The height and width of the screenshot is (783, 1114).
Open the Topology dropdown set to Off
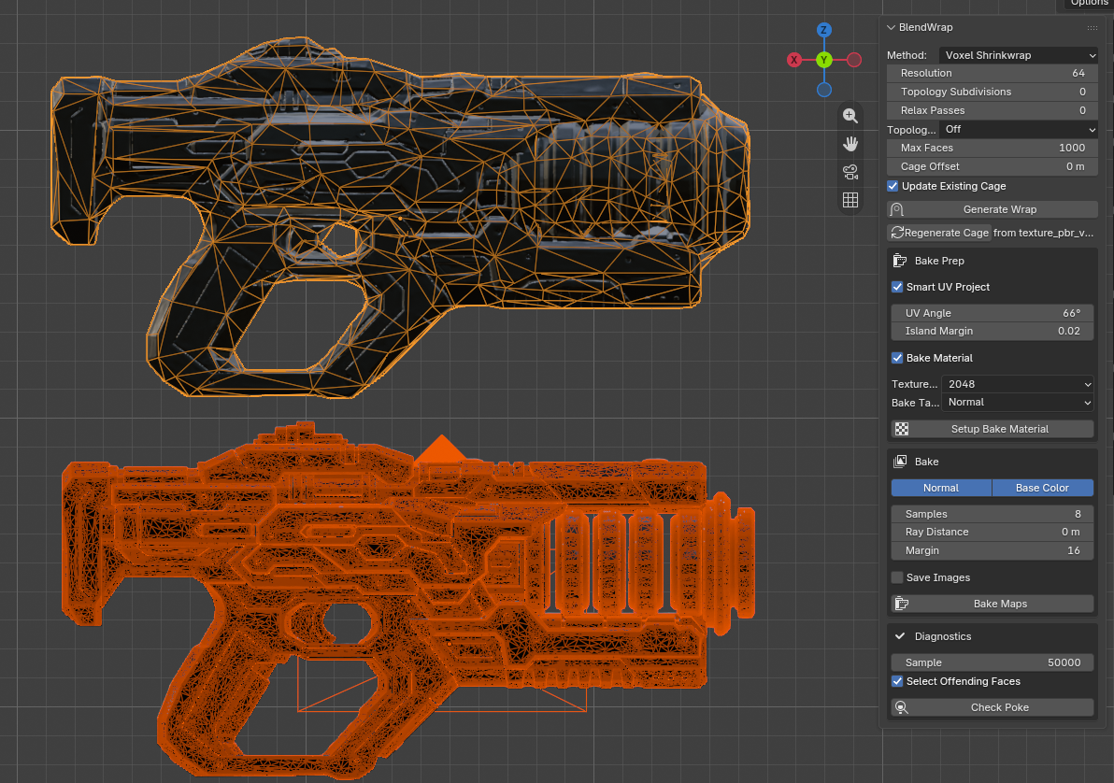click(x=1019, y=129)
